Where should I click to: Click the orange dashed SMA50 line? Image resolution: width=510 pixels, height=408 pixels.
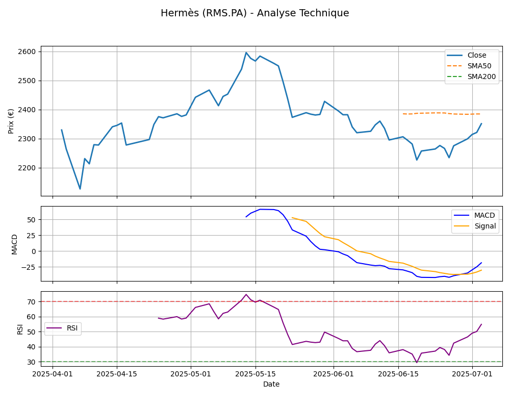click(x=442, y=113)
